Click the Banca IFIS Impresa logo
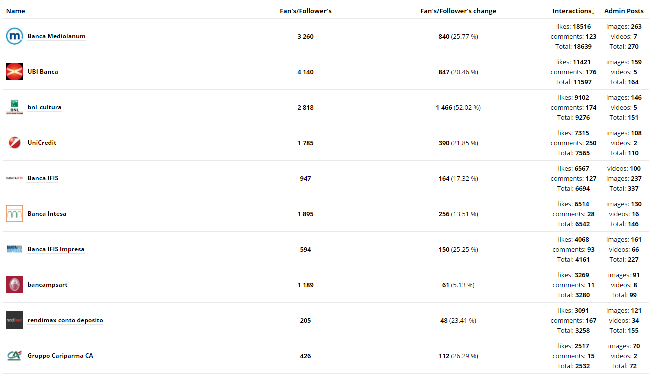 pos(14,249)
